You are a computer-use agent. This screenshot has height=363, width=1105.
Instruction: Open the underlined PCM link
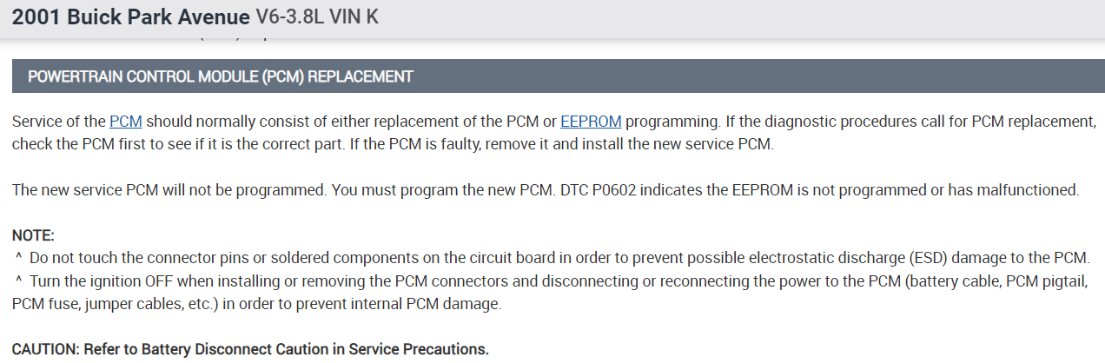pos(126,122)
